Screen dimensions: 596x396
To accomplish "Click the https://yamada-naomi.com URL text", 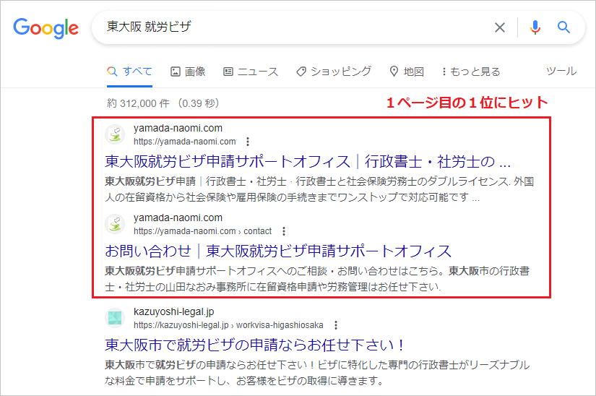I will (x=185, y=142).
